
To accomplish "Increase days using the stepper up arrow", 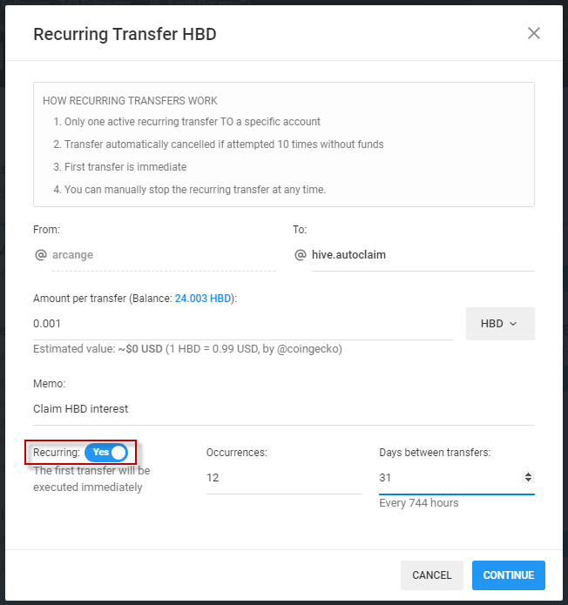I will 528,474.
